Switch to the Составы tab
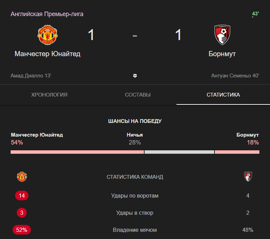This screenshot has width=270, height=239. coord(138,95)
